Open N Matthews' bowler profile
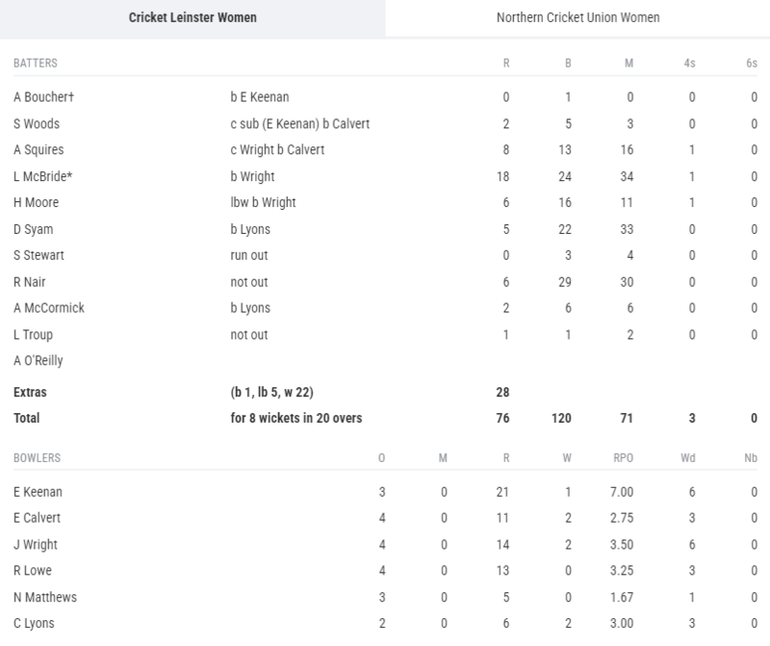This screenshot has width=770, height=646. point(44,597)
